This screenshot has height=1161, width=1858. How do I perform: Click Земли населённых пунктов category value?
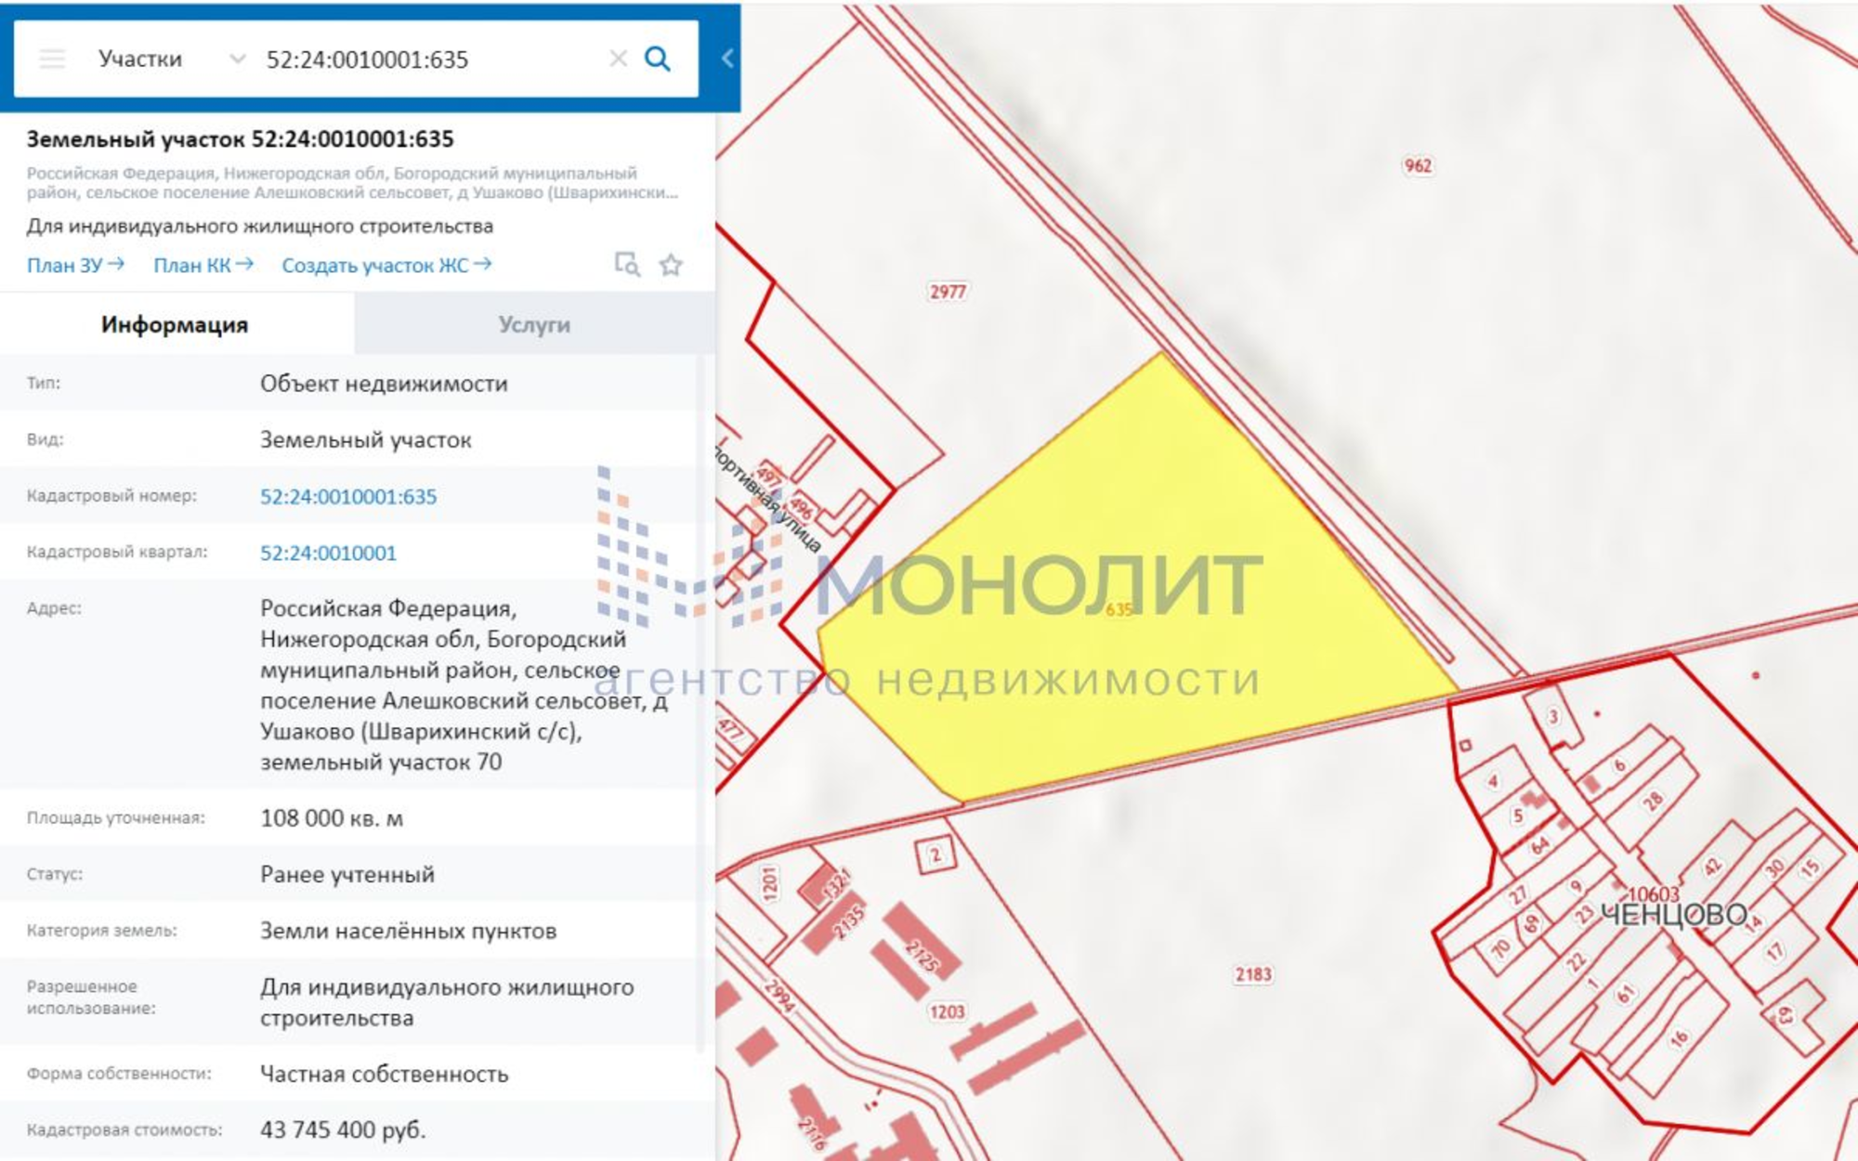pyautogui.click(x=409, y=932)
